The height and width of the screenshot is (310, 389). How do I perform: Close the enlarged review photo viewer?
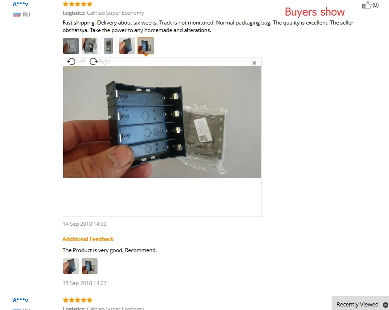pyautogui.click(x=254, y=63)
